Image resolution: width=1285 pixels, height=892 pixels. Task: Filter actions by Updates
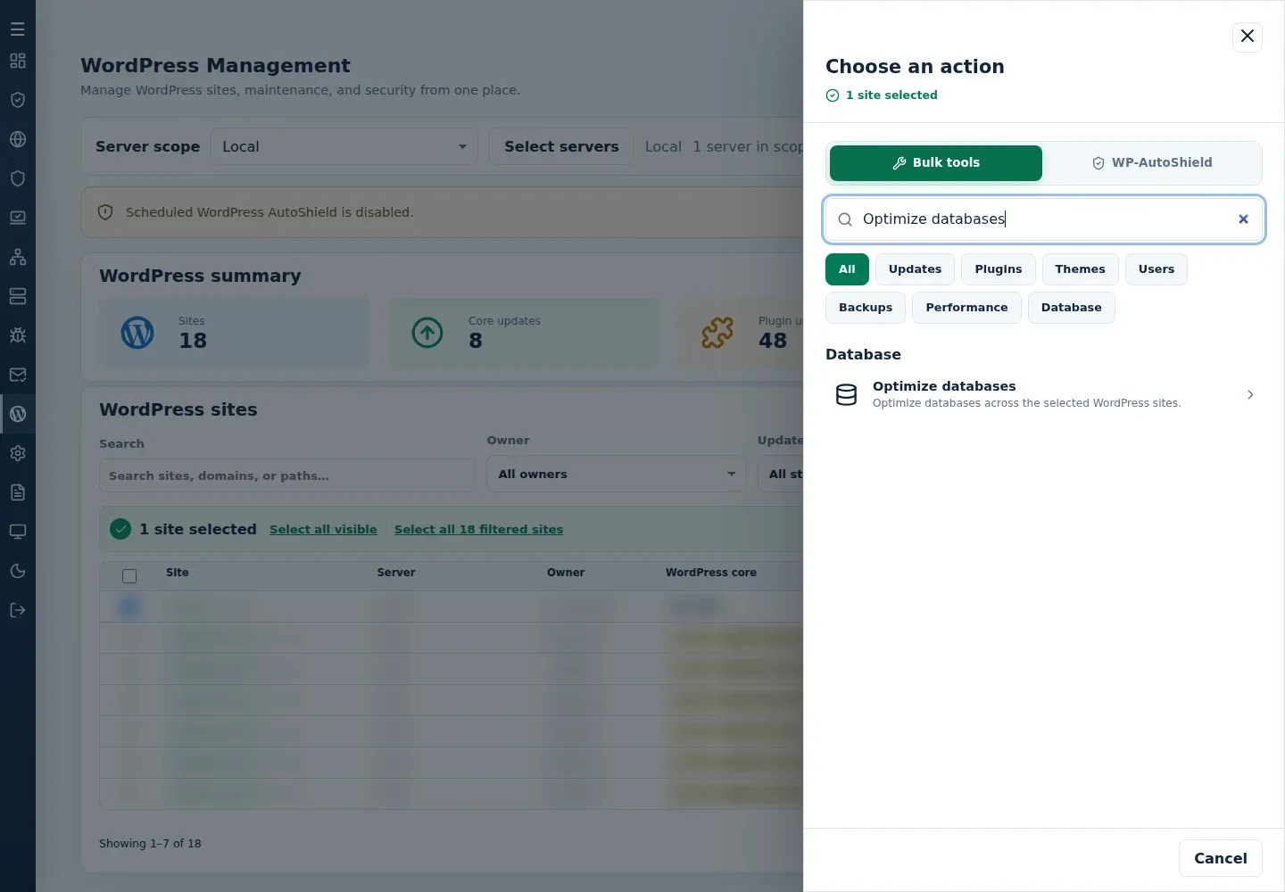915,269
